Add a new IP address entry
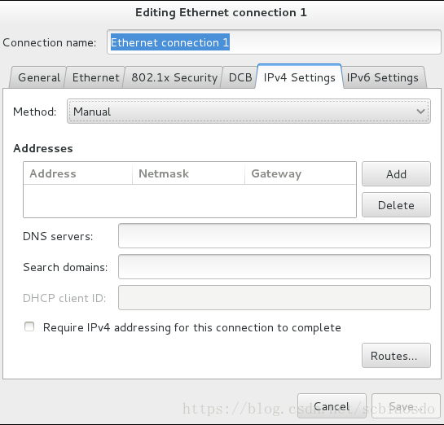The image size is (444, 425). point(396,174)
